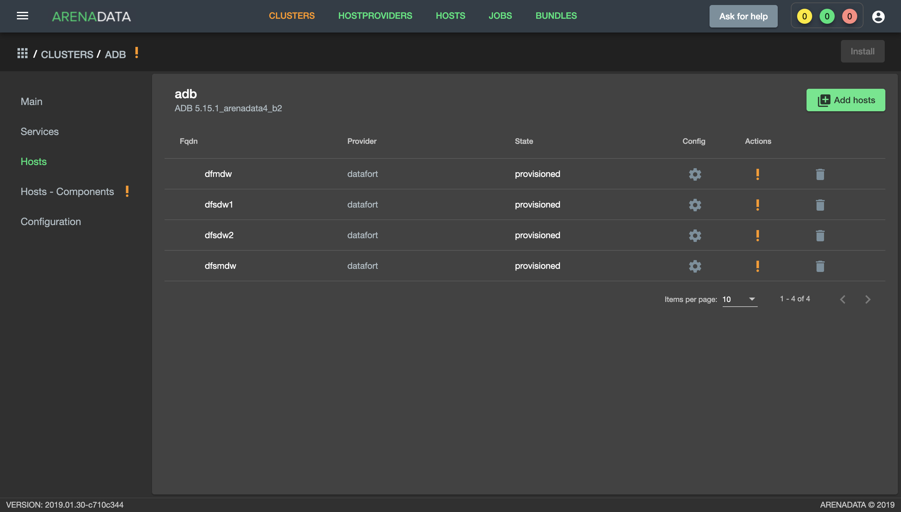Open the user account profile icon
The height and width of the screenshot is (512, 901).
(x=878, y=16)
